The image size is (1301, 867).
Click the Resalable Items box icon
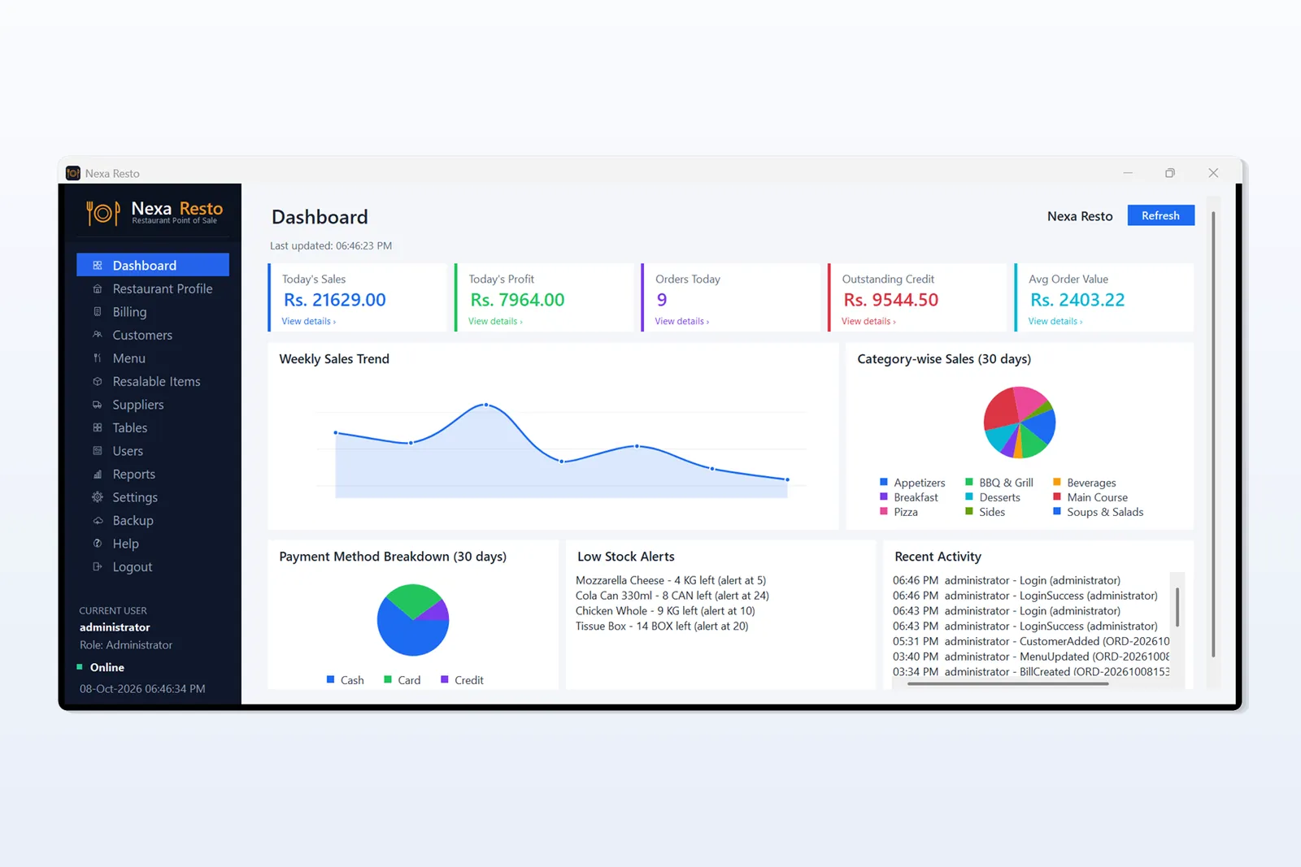point(98,381)
